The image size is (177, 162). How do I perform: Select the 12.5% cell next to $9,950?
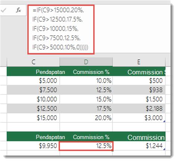point(86,146)
